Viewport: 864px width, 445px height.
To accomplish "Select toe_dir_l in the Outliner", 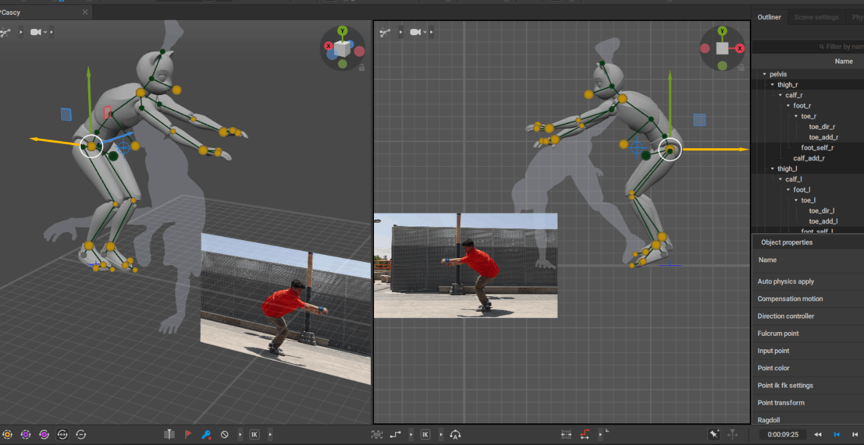I will click(821, 210).
